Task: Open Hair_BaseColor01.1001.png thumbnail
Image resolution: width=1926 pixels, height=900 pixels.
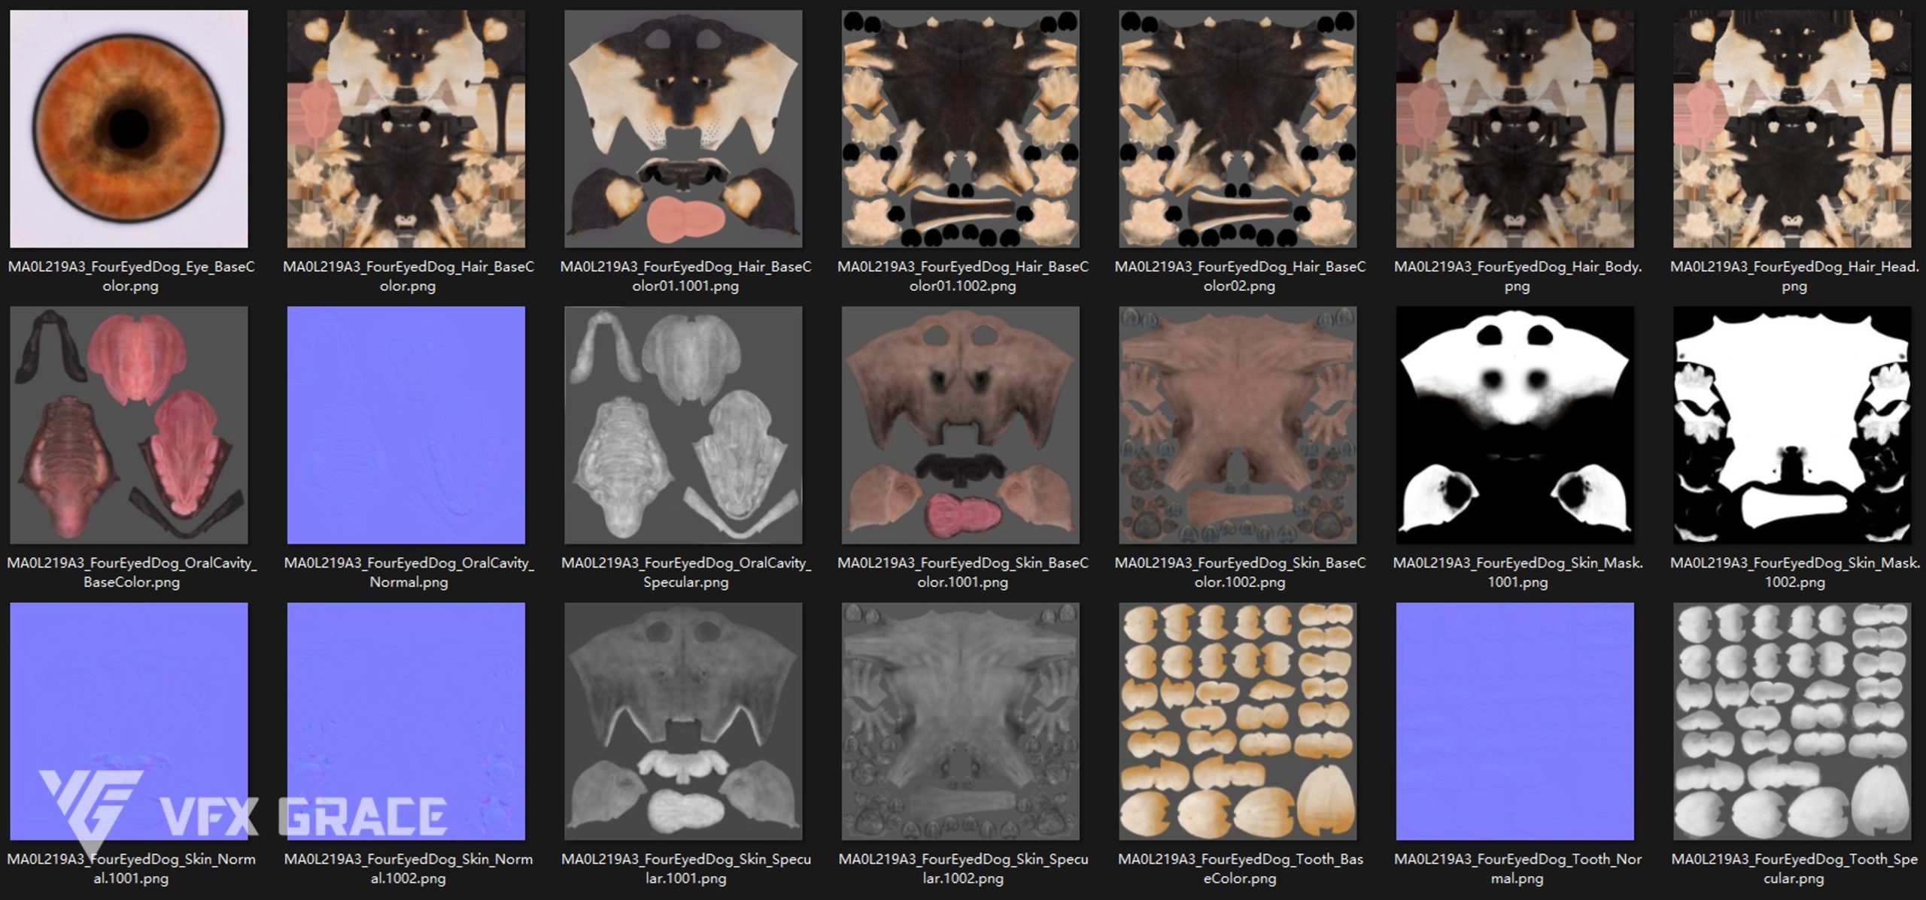Action: click(683, 129)
